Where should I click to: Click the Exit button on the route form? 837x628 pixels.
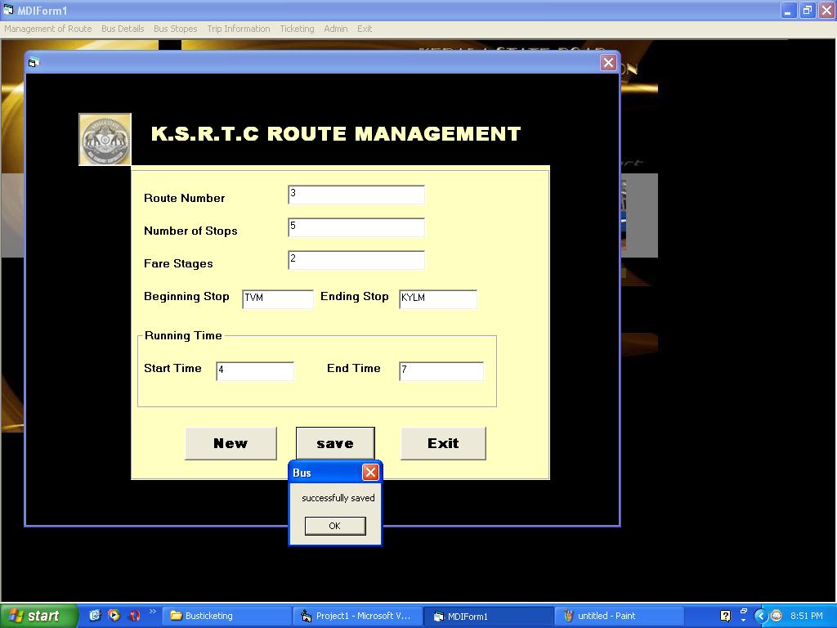coord(443,443)
